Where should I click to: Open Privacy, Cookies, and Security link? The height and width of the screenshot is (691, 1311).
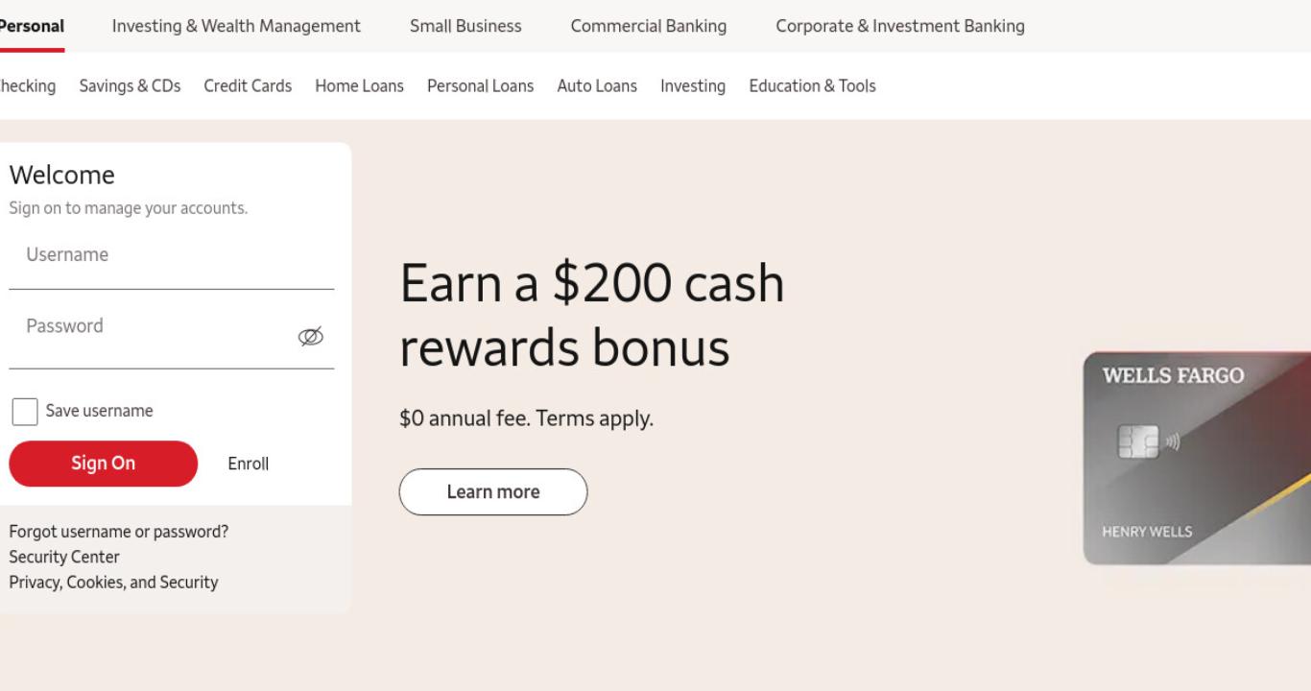[x=113, y=582]
